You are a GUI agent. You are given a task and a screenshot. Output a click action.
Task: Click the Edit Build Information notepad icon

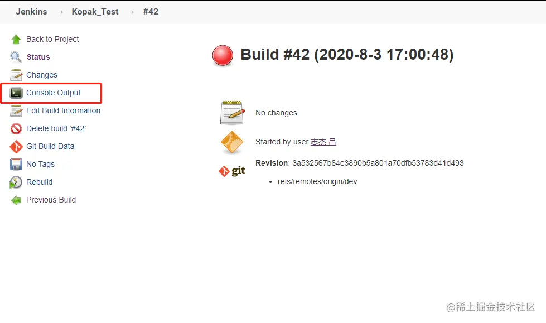point(16,110)
